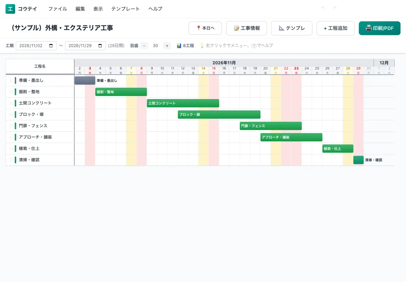Click the undo arrow icon
Viewport: 406px width, 282px height.
point(323,9)
